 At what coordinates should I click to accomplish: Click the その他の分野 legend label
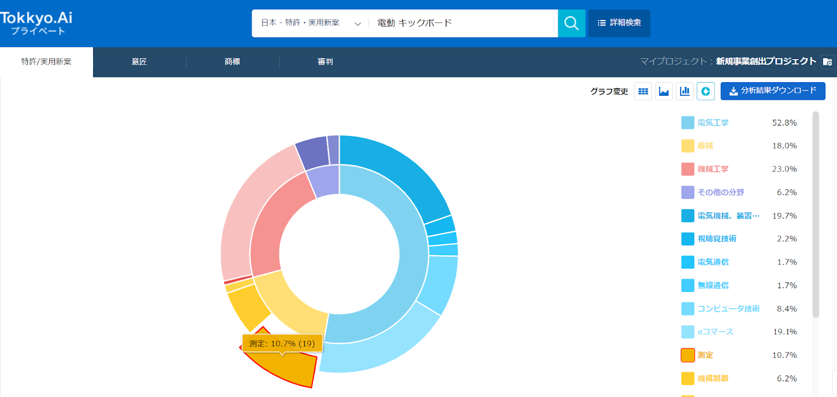point(720,192)
